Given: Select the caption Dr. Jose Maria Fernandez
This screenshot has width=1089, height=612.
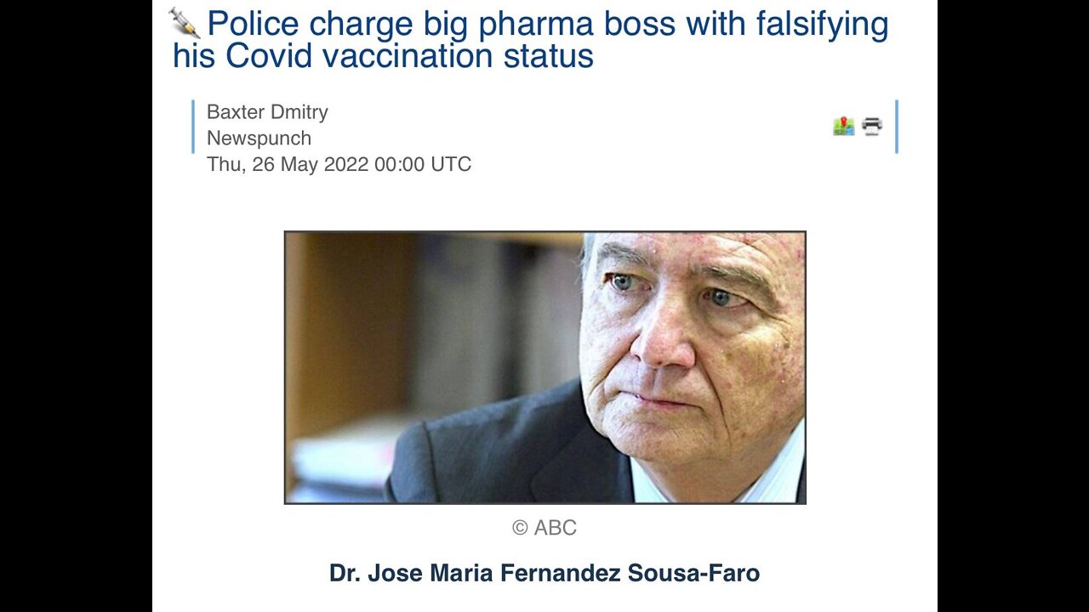Looking at the screenshot, I should 475,573.
